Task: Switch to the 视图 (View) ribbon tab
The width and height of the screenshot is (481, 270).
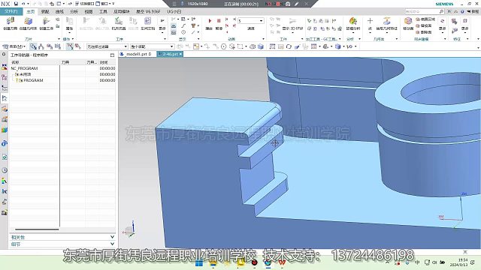Action: [x=89, y=12]
